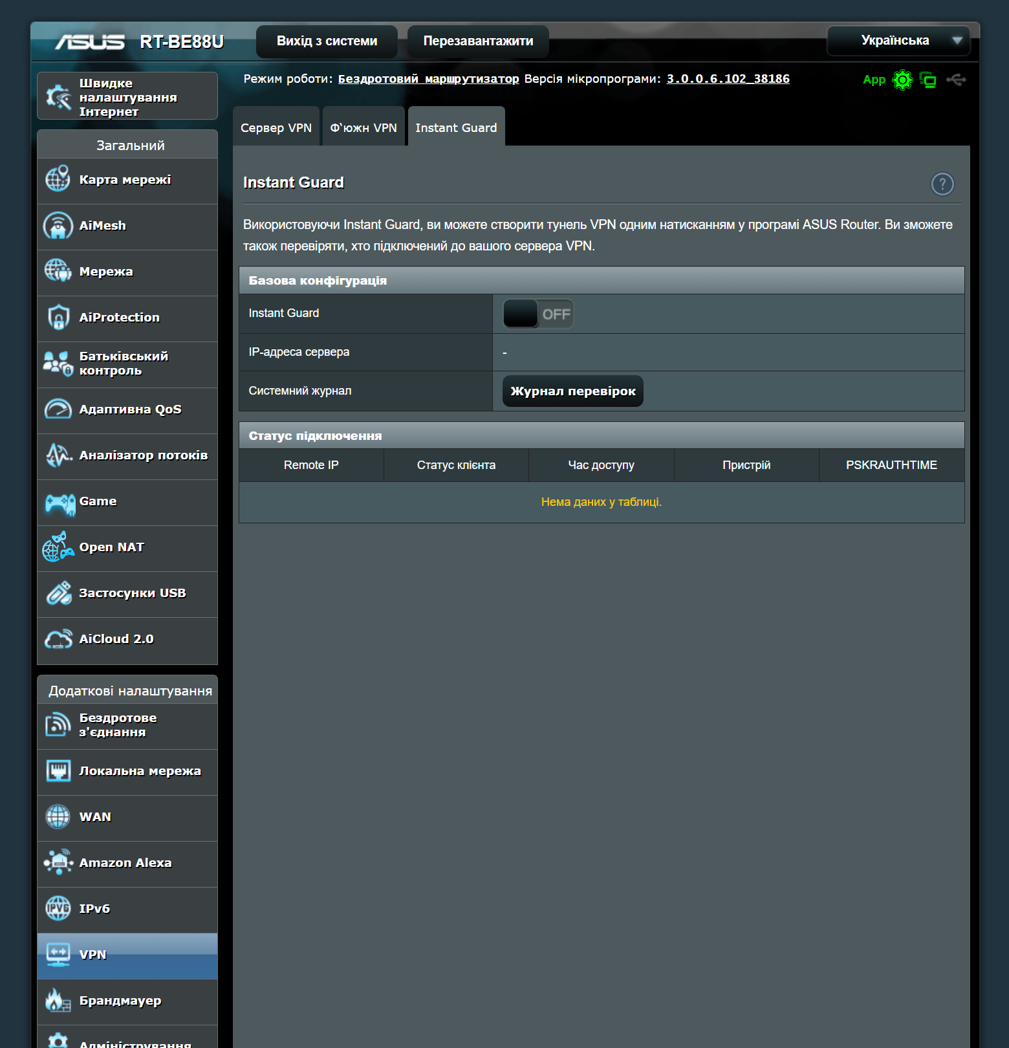
Task: Click the green network devices status icon
Action: [928, 80]
